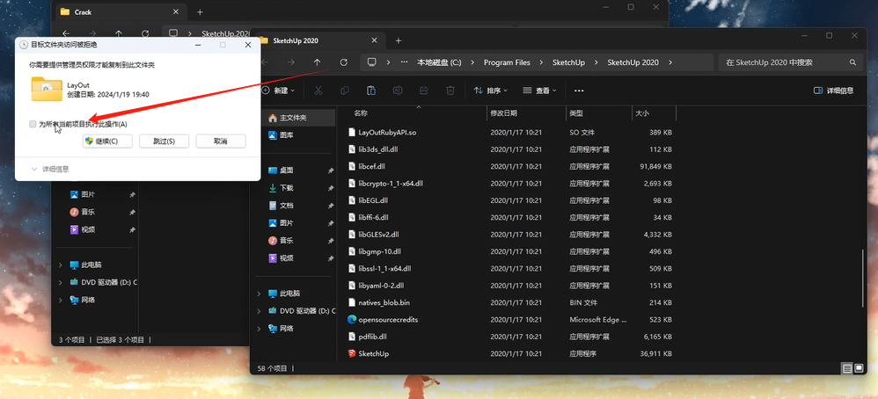Viewport: 878px width, 399px height.
Task: Tick the apply-to-all-current-items checkbox in the dialog
Action: (x=33, y=124)
